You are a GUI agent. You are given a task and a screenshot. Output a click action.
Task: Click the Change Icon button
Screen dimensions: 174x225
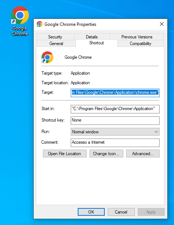106,154
